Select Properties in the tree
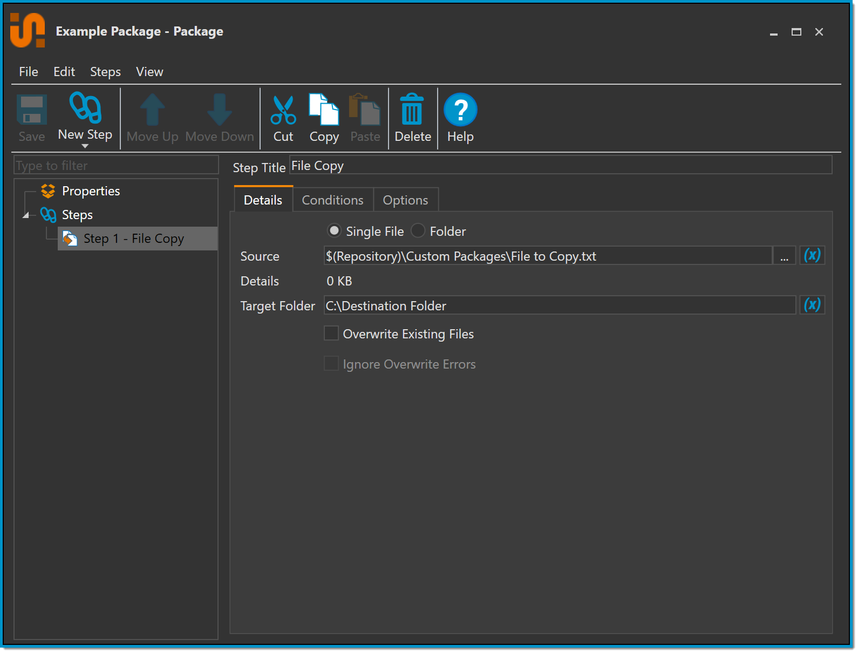 [x=91, y=191]
